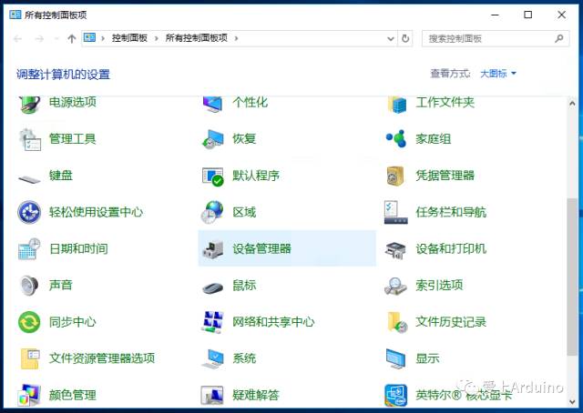
Task: Click the vertical scrollbar thumb
Action: (x=572, y=277)
